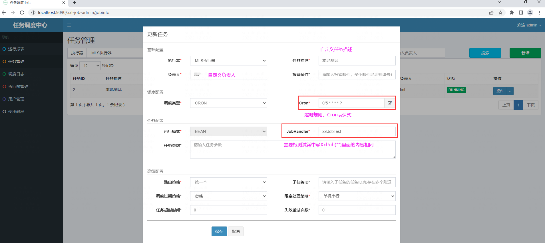Screen dimensions: 545x243
Task: Click the 报警邮件 input field
Action: pos(357,75)
